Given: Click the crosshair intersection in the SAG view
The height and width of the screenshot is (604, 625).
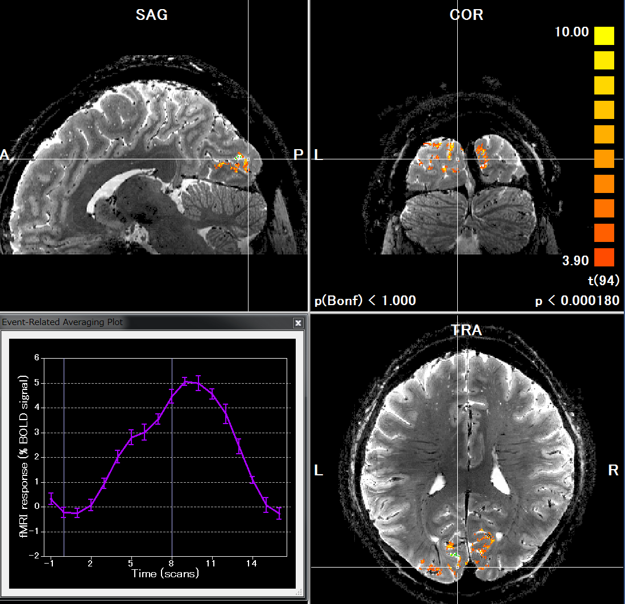Looking at the screenshot, I should point(249,159).
